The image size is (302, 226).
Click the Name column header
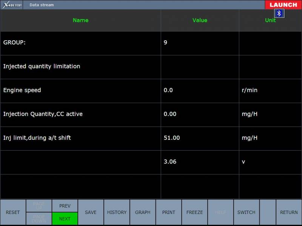click(80, 20)
